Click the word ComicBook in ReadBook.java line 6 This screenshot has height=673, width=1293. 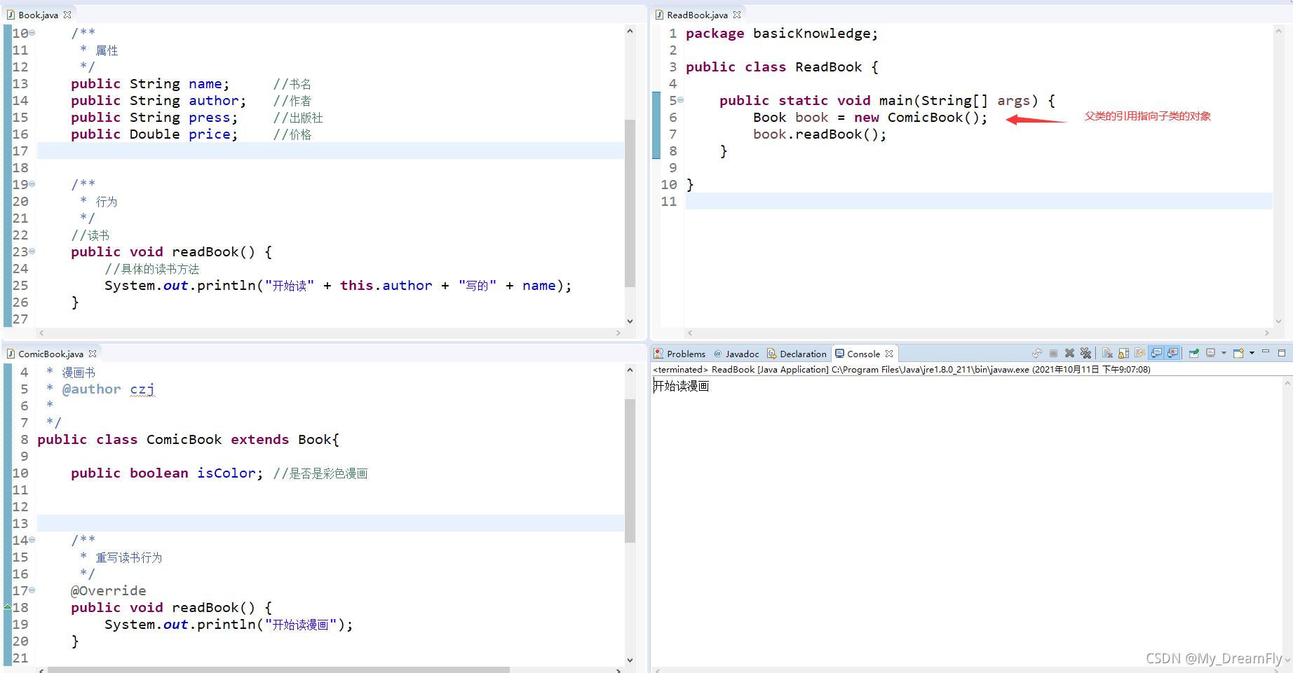(x=925, y=117)
